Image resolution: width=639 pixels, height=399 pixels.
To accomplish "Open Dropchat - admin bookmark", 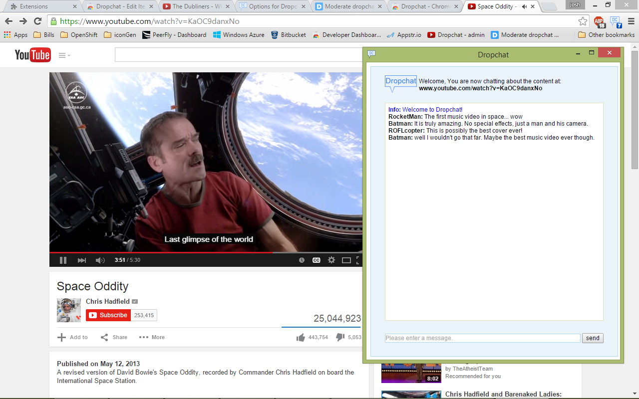I will [456, 35].
